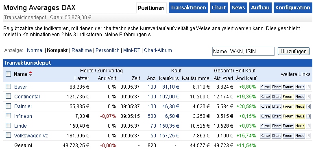Screen dimensions: 316x152
Task: Switch the view to Realtime
Action: [x=82, y=50]
